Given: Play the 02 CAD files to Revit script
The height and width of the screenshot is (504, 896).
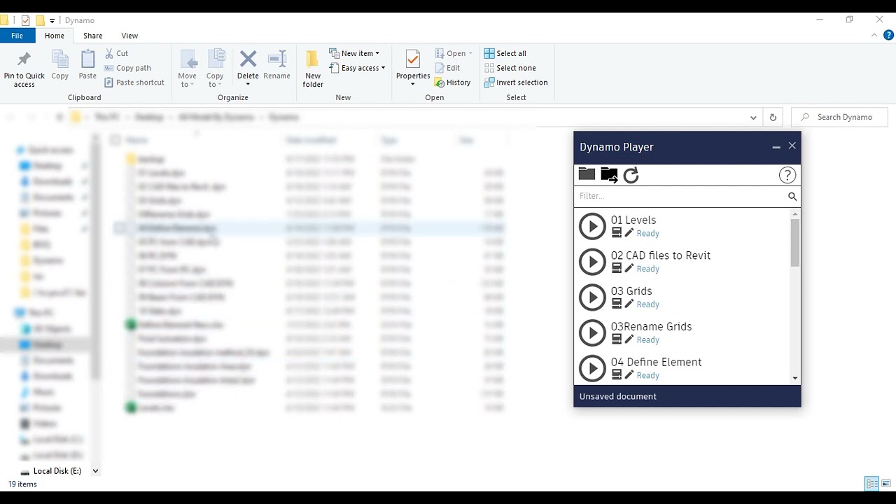Looking at the screenshot, I should 592,262.
